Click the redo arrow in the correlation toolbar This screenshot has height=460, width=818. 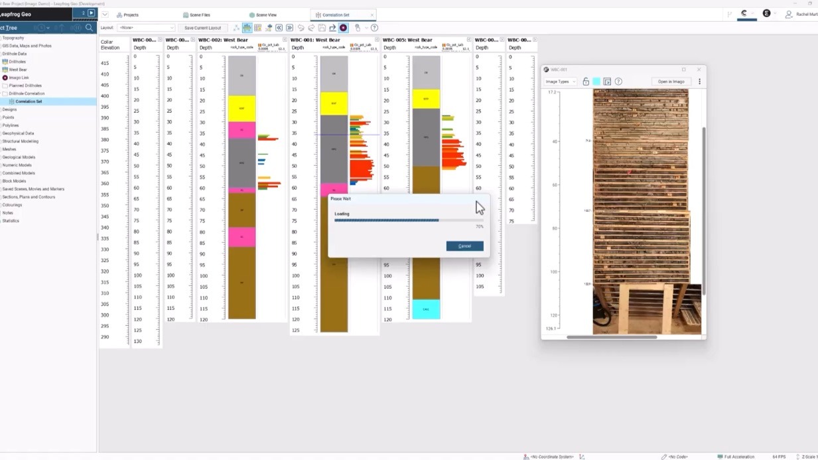click(311, 28)
